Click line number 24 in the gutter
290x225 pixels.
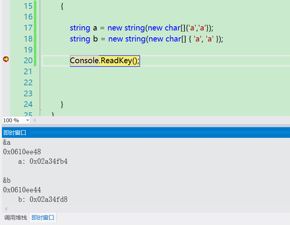click(28, 104)
